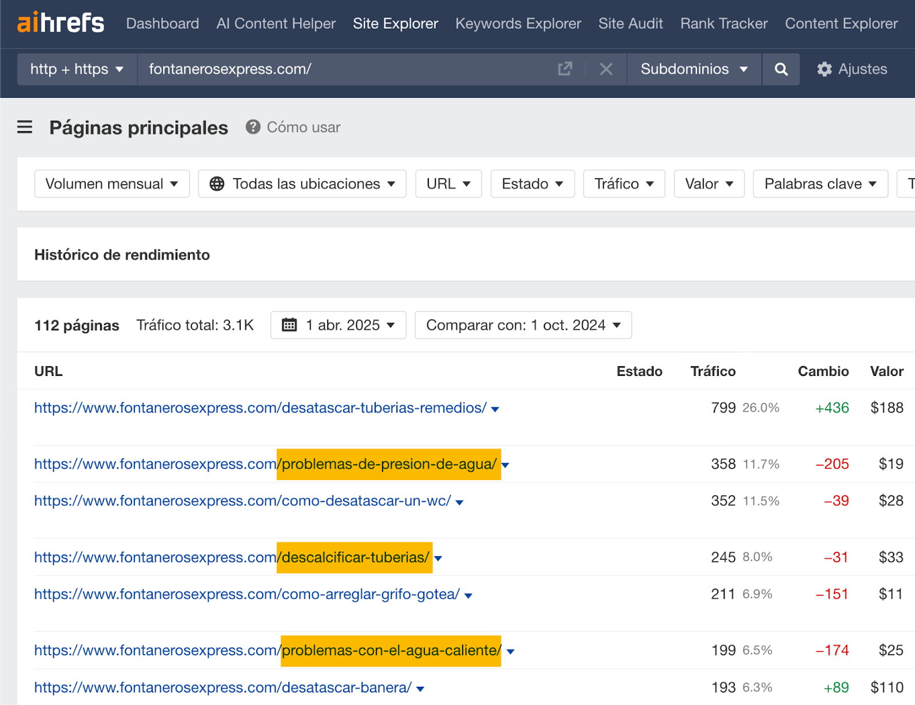The height and width of the screenshot is (705, 915).
Task: Open the hamburger sidebar menu
Action: pyautogui.click(x=25, y=127)
